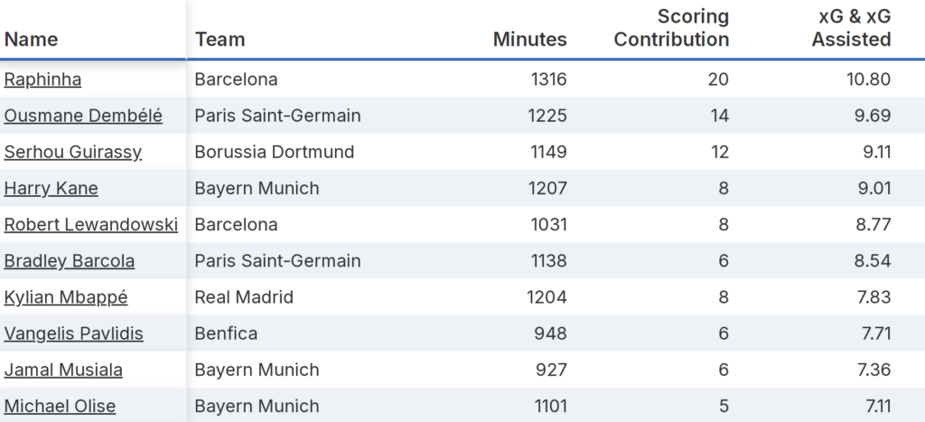The width and height of the screenshot is (925, 422).
Task: Open Ousmane Dembélé player page
Action: point(83,116)
